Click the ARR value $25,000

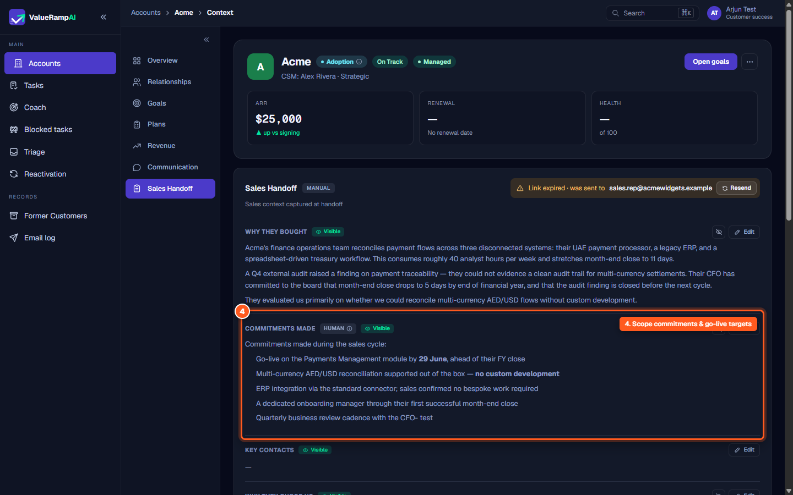click(x=279, y=119)
